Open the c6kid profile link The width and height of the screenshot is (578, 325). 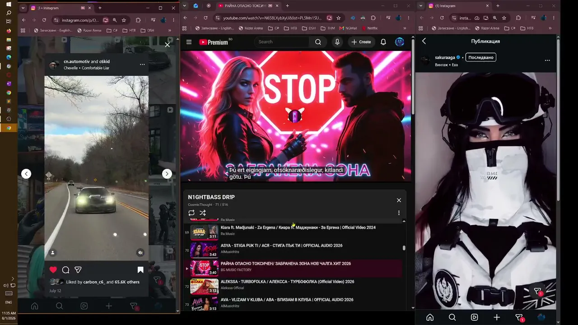pos(105,61)
